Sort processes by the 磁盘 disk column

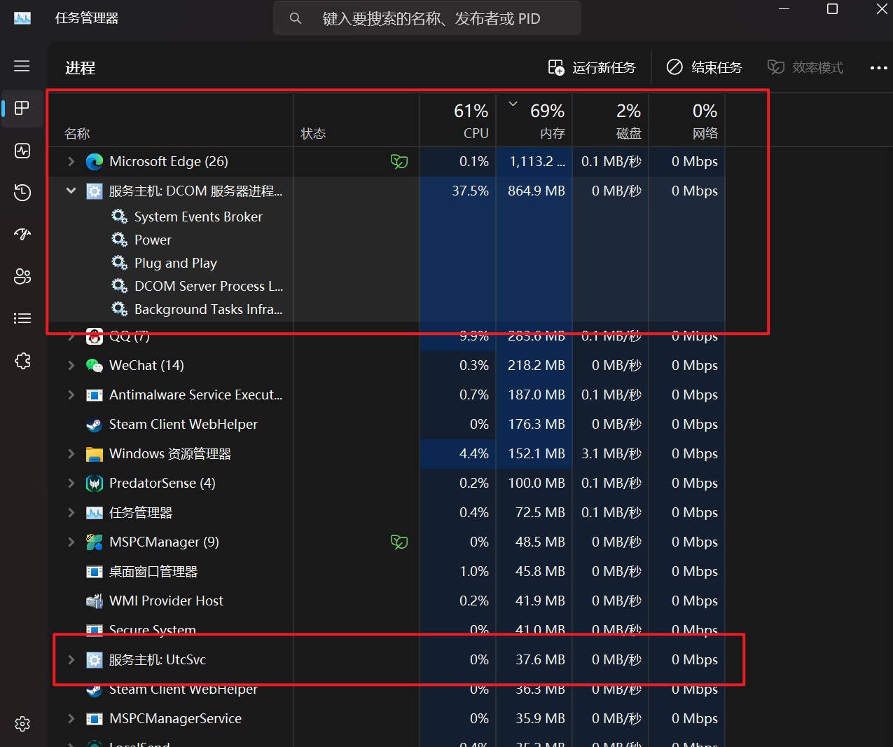[x=611, y=121]
